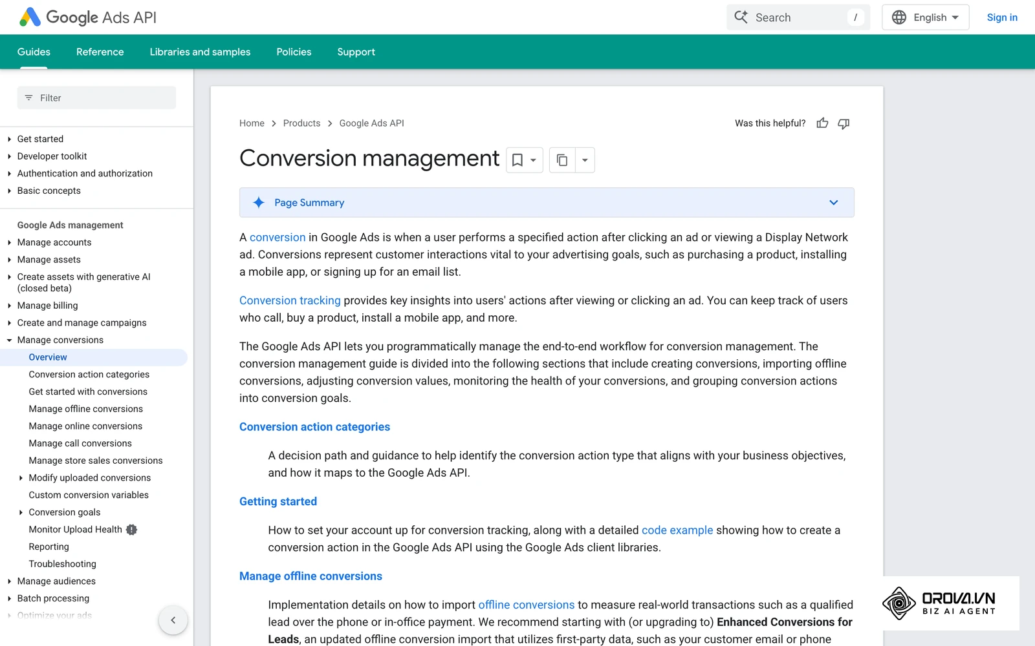
Task: Click the copy page icon
Action: click(x=562, y=160)
